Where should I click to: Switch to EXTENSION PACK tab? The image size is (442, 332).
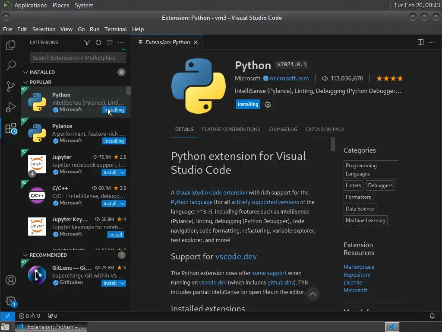pos(325,129)
